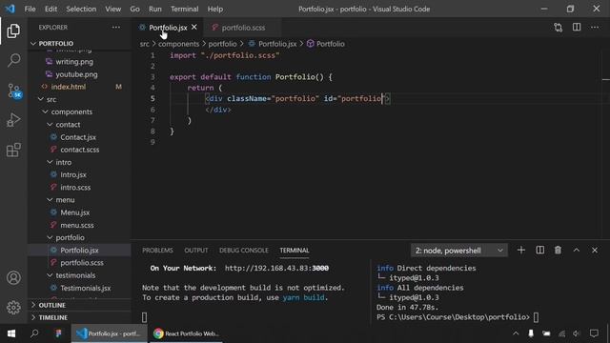The width and height of the screenshot is (610, 343).
Task: Open youtube.png in explorer
Action: pyautogui.click(x=76, y=74)
